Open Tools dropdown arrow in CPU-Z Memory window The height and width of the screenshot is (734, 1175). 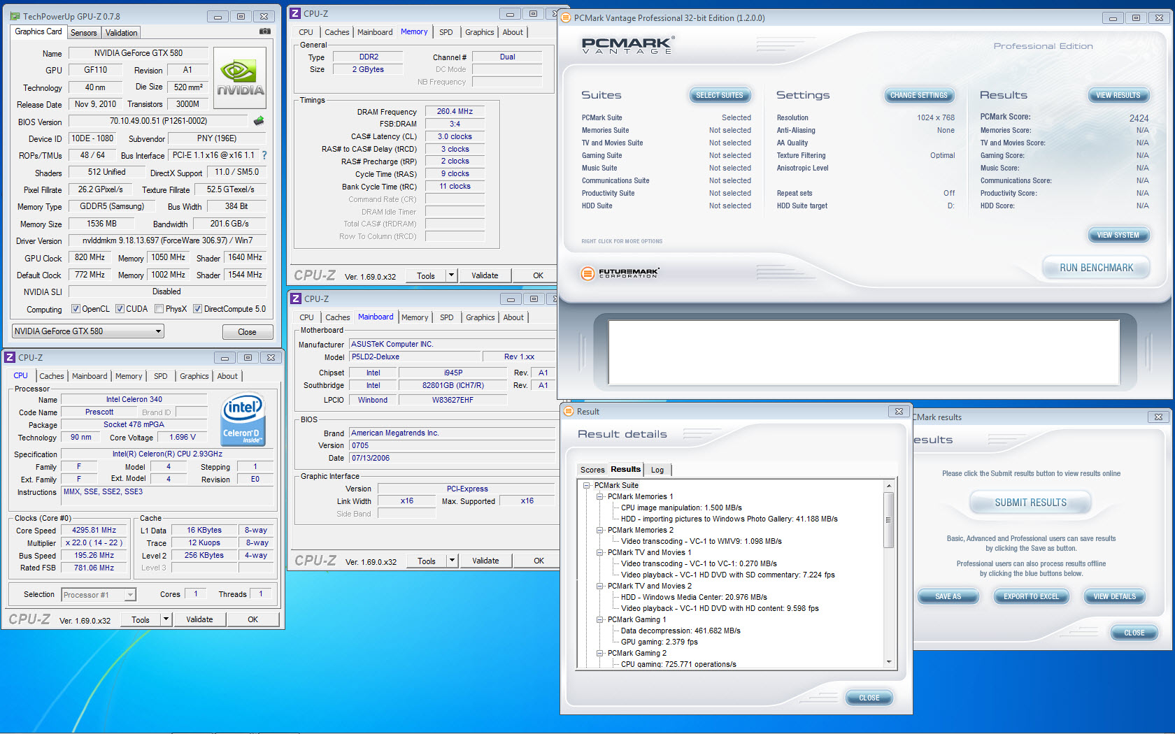tap(451, 275)
